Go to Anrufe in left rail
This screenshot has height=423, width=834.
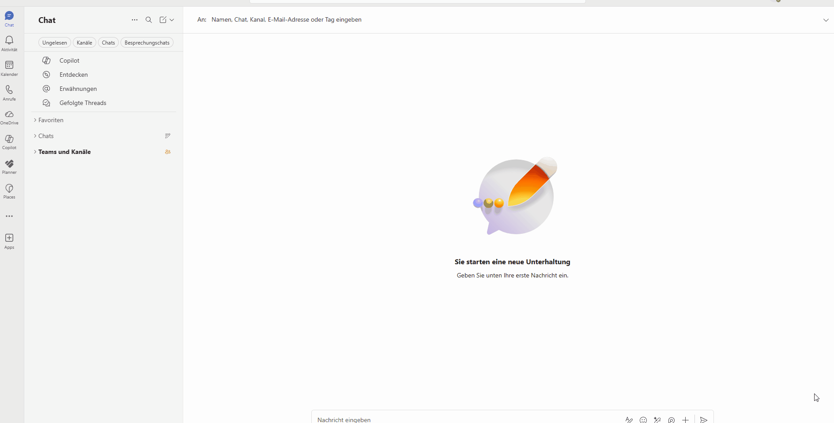click(x=9, y=92)
